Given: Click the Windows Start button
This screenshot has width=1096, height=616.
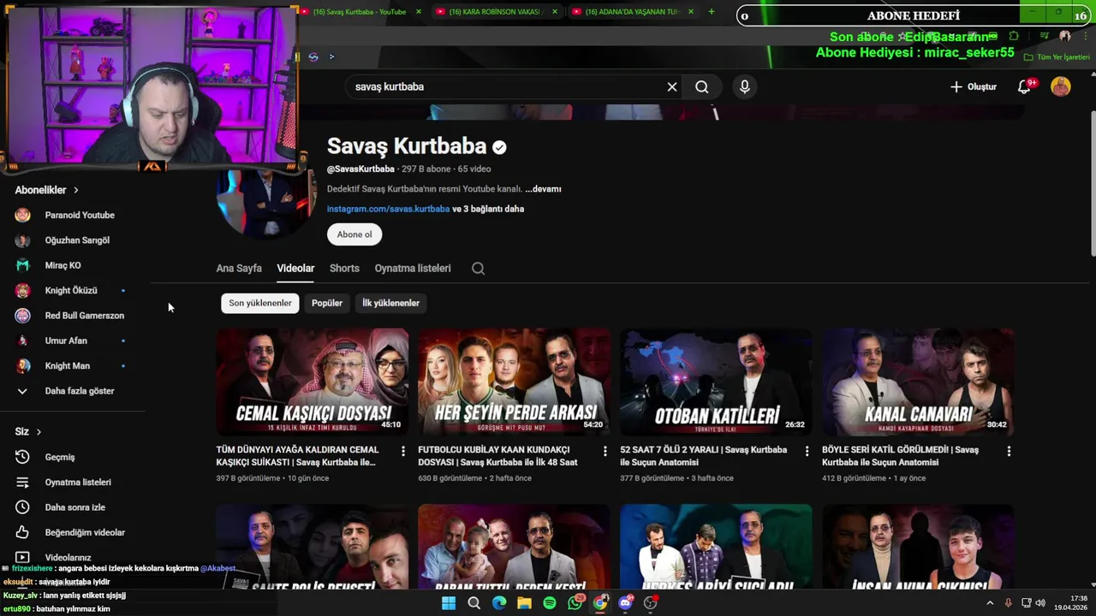Looking at the screenshot, I should (449, 603).
